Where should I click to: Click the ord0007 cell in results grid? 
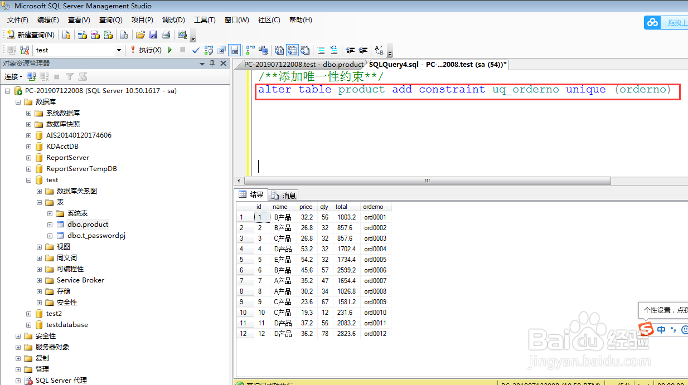(x=375, y=281)
